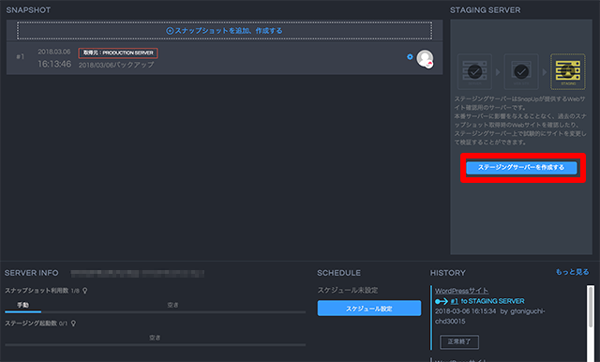
Task: Click the arrow icon in history entry
Action: (442, 302)
